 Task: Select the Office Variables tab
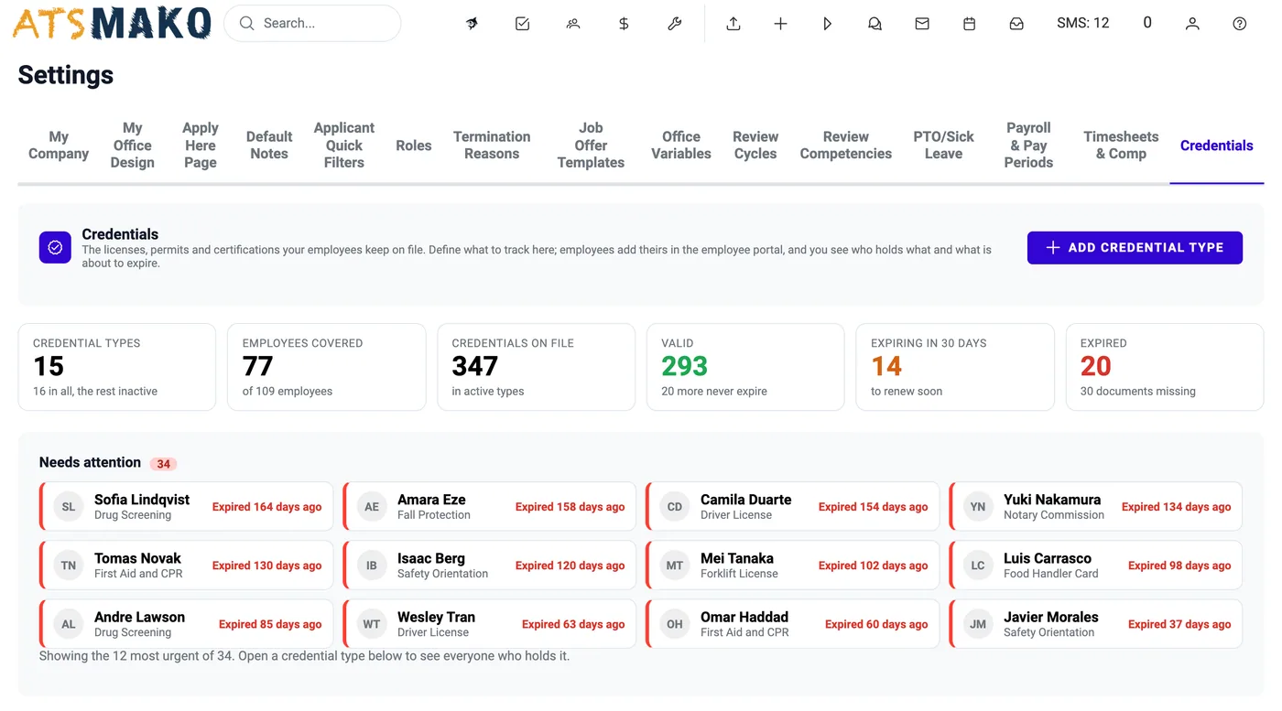[681, 145]
